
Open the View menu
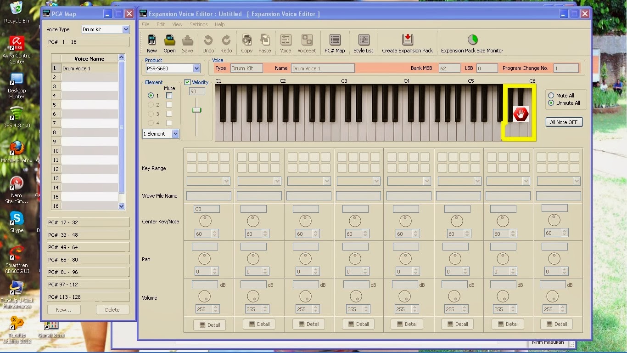177,24
